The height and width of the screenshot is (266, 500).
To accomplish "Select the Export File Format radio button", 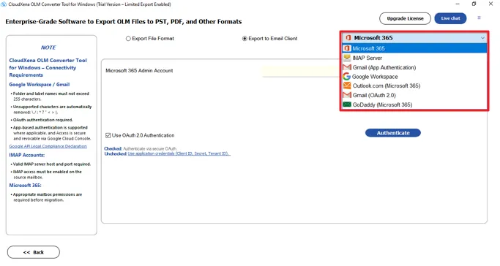I will [128, 39].
